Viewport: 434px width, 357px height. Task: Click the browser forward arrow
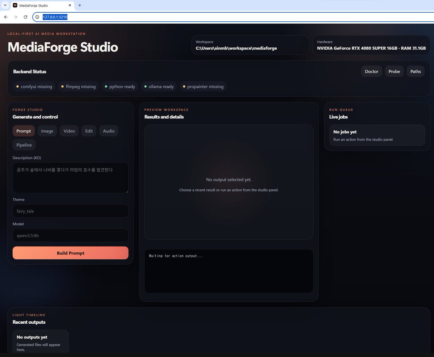coord(16,17)
